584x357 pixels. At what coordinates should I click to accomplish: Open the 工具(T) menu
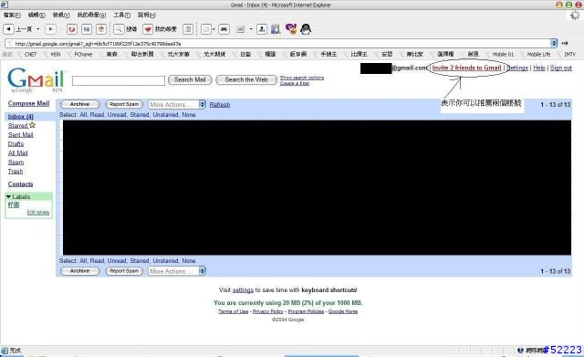pyautogui.click(x=121, y=15)
